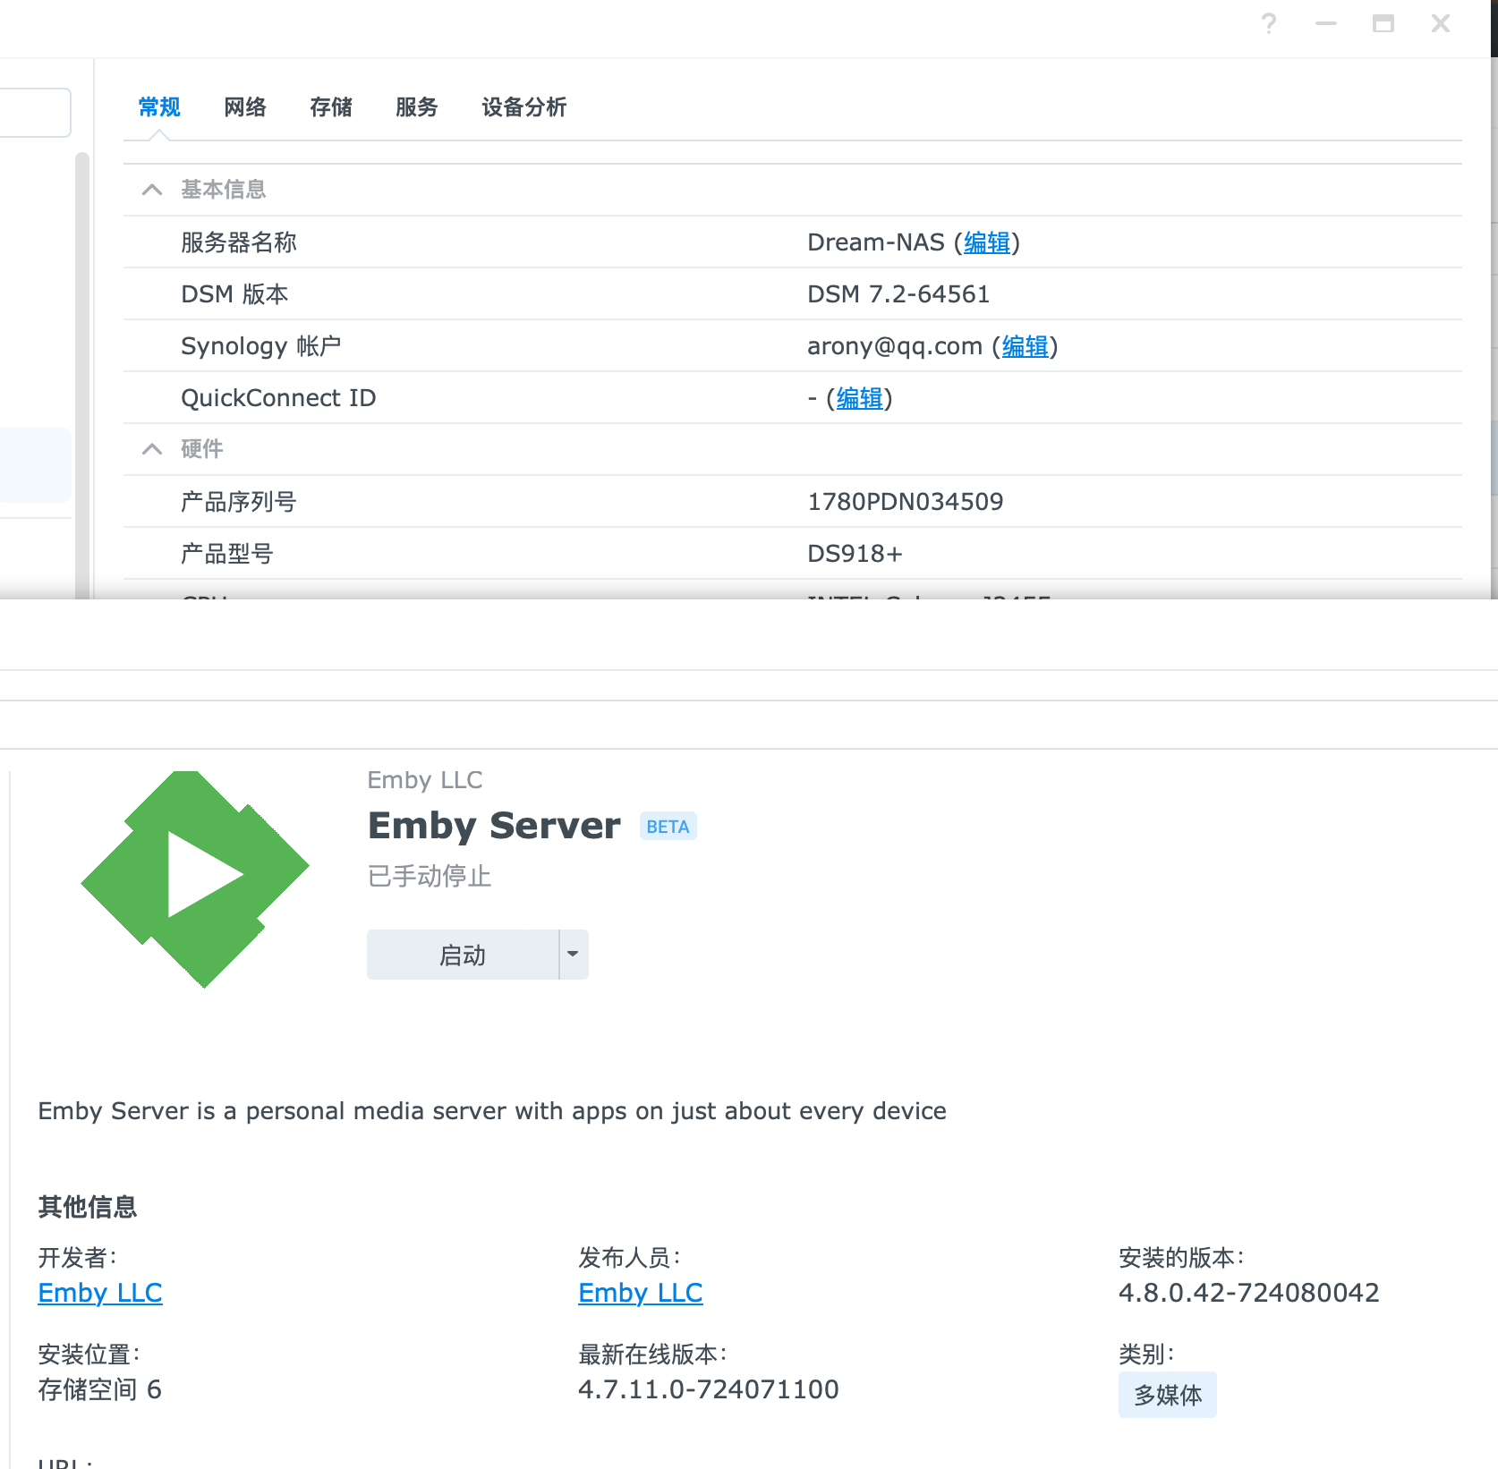Collapse the 基本信息 section

click(152, 190)
